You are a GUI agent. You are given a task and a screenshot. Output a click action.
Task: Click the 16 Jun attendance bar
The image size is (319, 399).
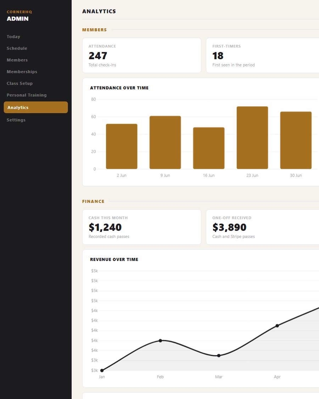click(x=209, y=148)
